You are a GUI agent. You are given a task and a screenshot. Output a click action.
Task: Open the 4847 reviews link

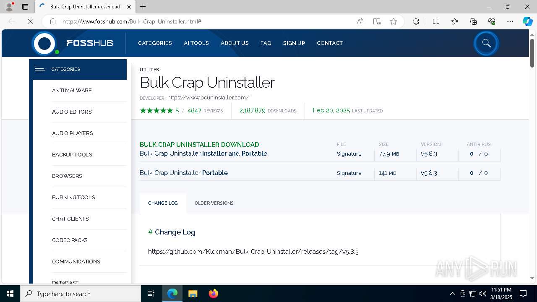(x=205, y=111)
